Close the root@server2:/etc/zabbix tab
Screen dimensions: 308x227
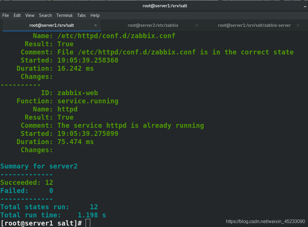click(197, 25)
